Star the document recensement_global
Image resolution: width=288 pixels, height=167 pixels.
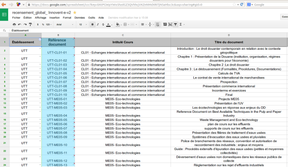[75, 12]
